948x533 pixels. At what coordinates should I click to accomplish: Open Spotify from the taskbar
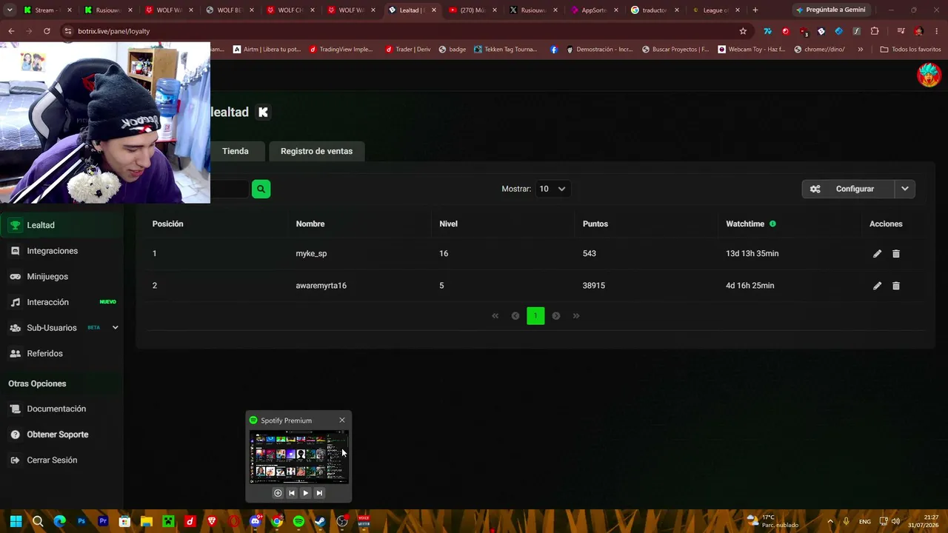pyautogui.click(x=298, y=521)
